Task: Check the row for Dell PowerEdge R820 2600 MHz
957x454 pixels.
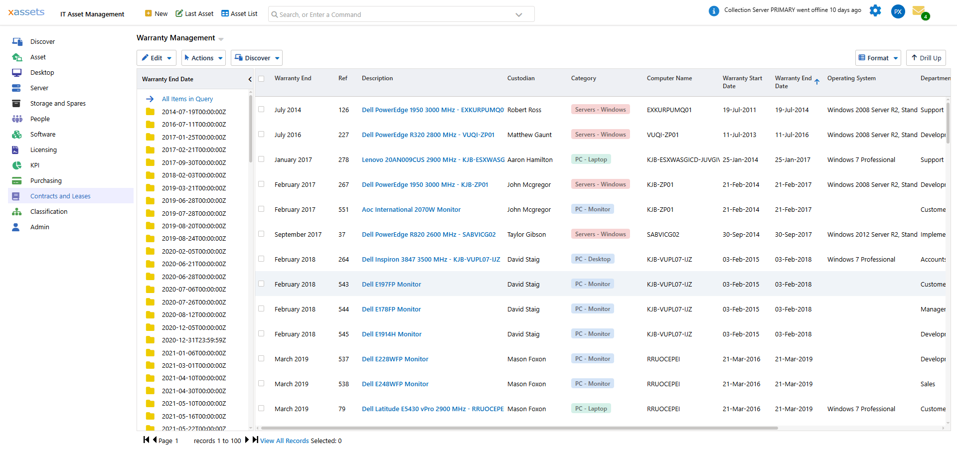Action: (x=261, y=234)
